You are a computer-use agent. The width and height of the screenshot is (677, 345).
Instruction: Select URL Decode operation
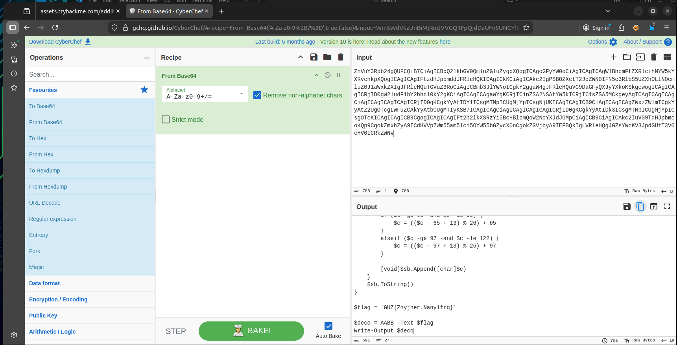[x=90, y=203]
